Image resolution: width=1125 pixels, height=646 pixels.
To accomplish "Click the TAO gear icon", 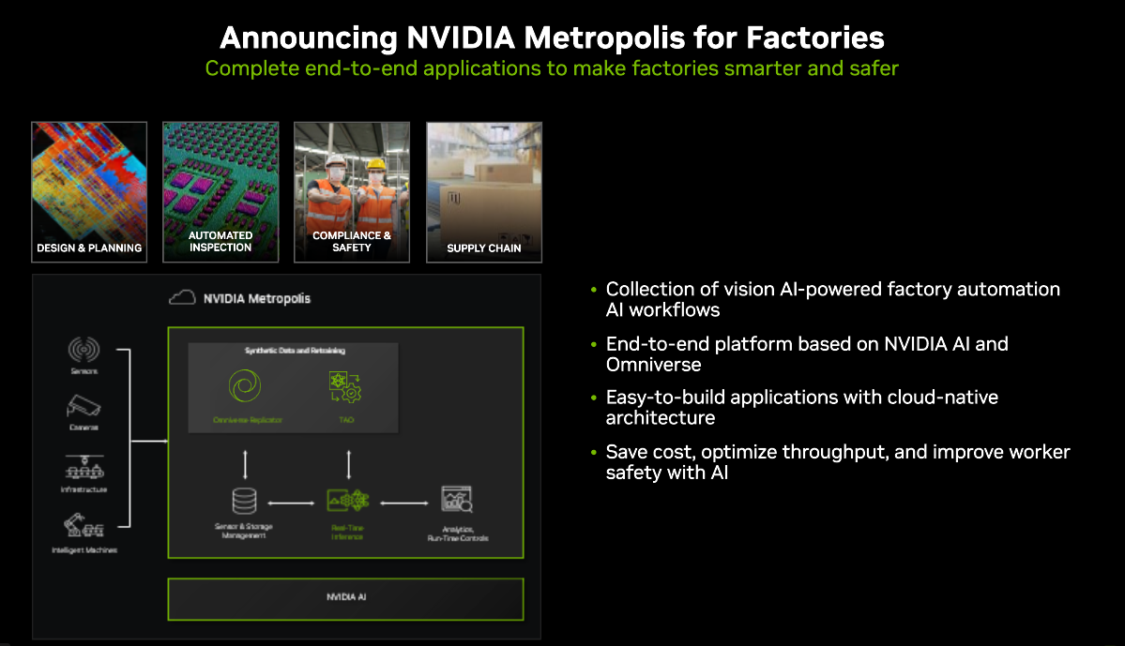I will tap(345, 386).
